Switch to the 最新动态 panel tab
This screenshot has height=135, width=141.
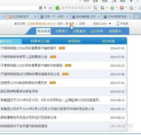click(11, 41)
